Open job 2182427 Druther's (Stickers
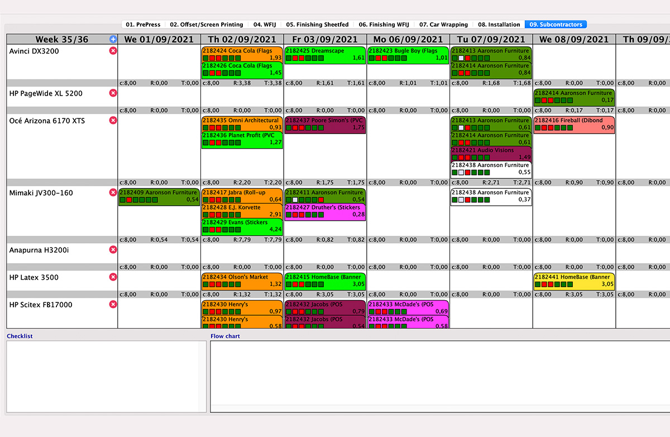670x437 pixels. [x=325, y=211]
